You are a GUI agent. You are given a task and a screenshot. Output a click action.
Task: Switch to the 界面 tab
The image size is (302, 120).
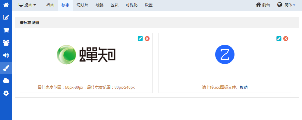50,5
